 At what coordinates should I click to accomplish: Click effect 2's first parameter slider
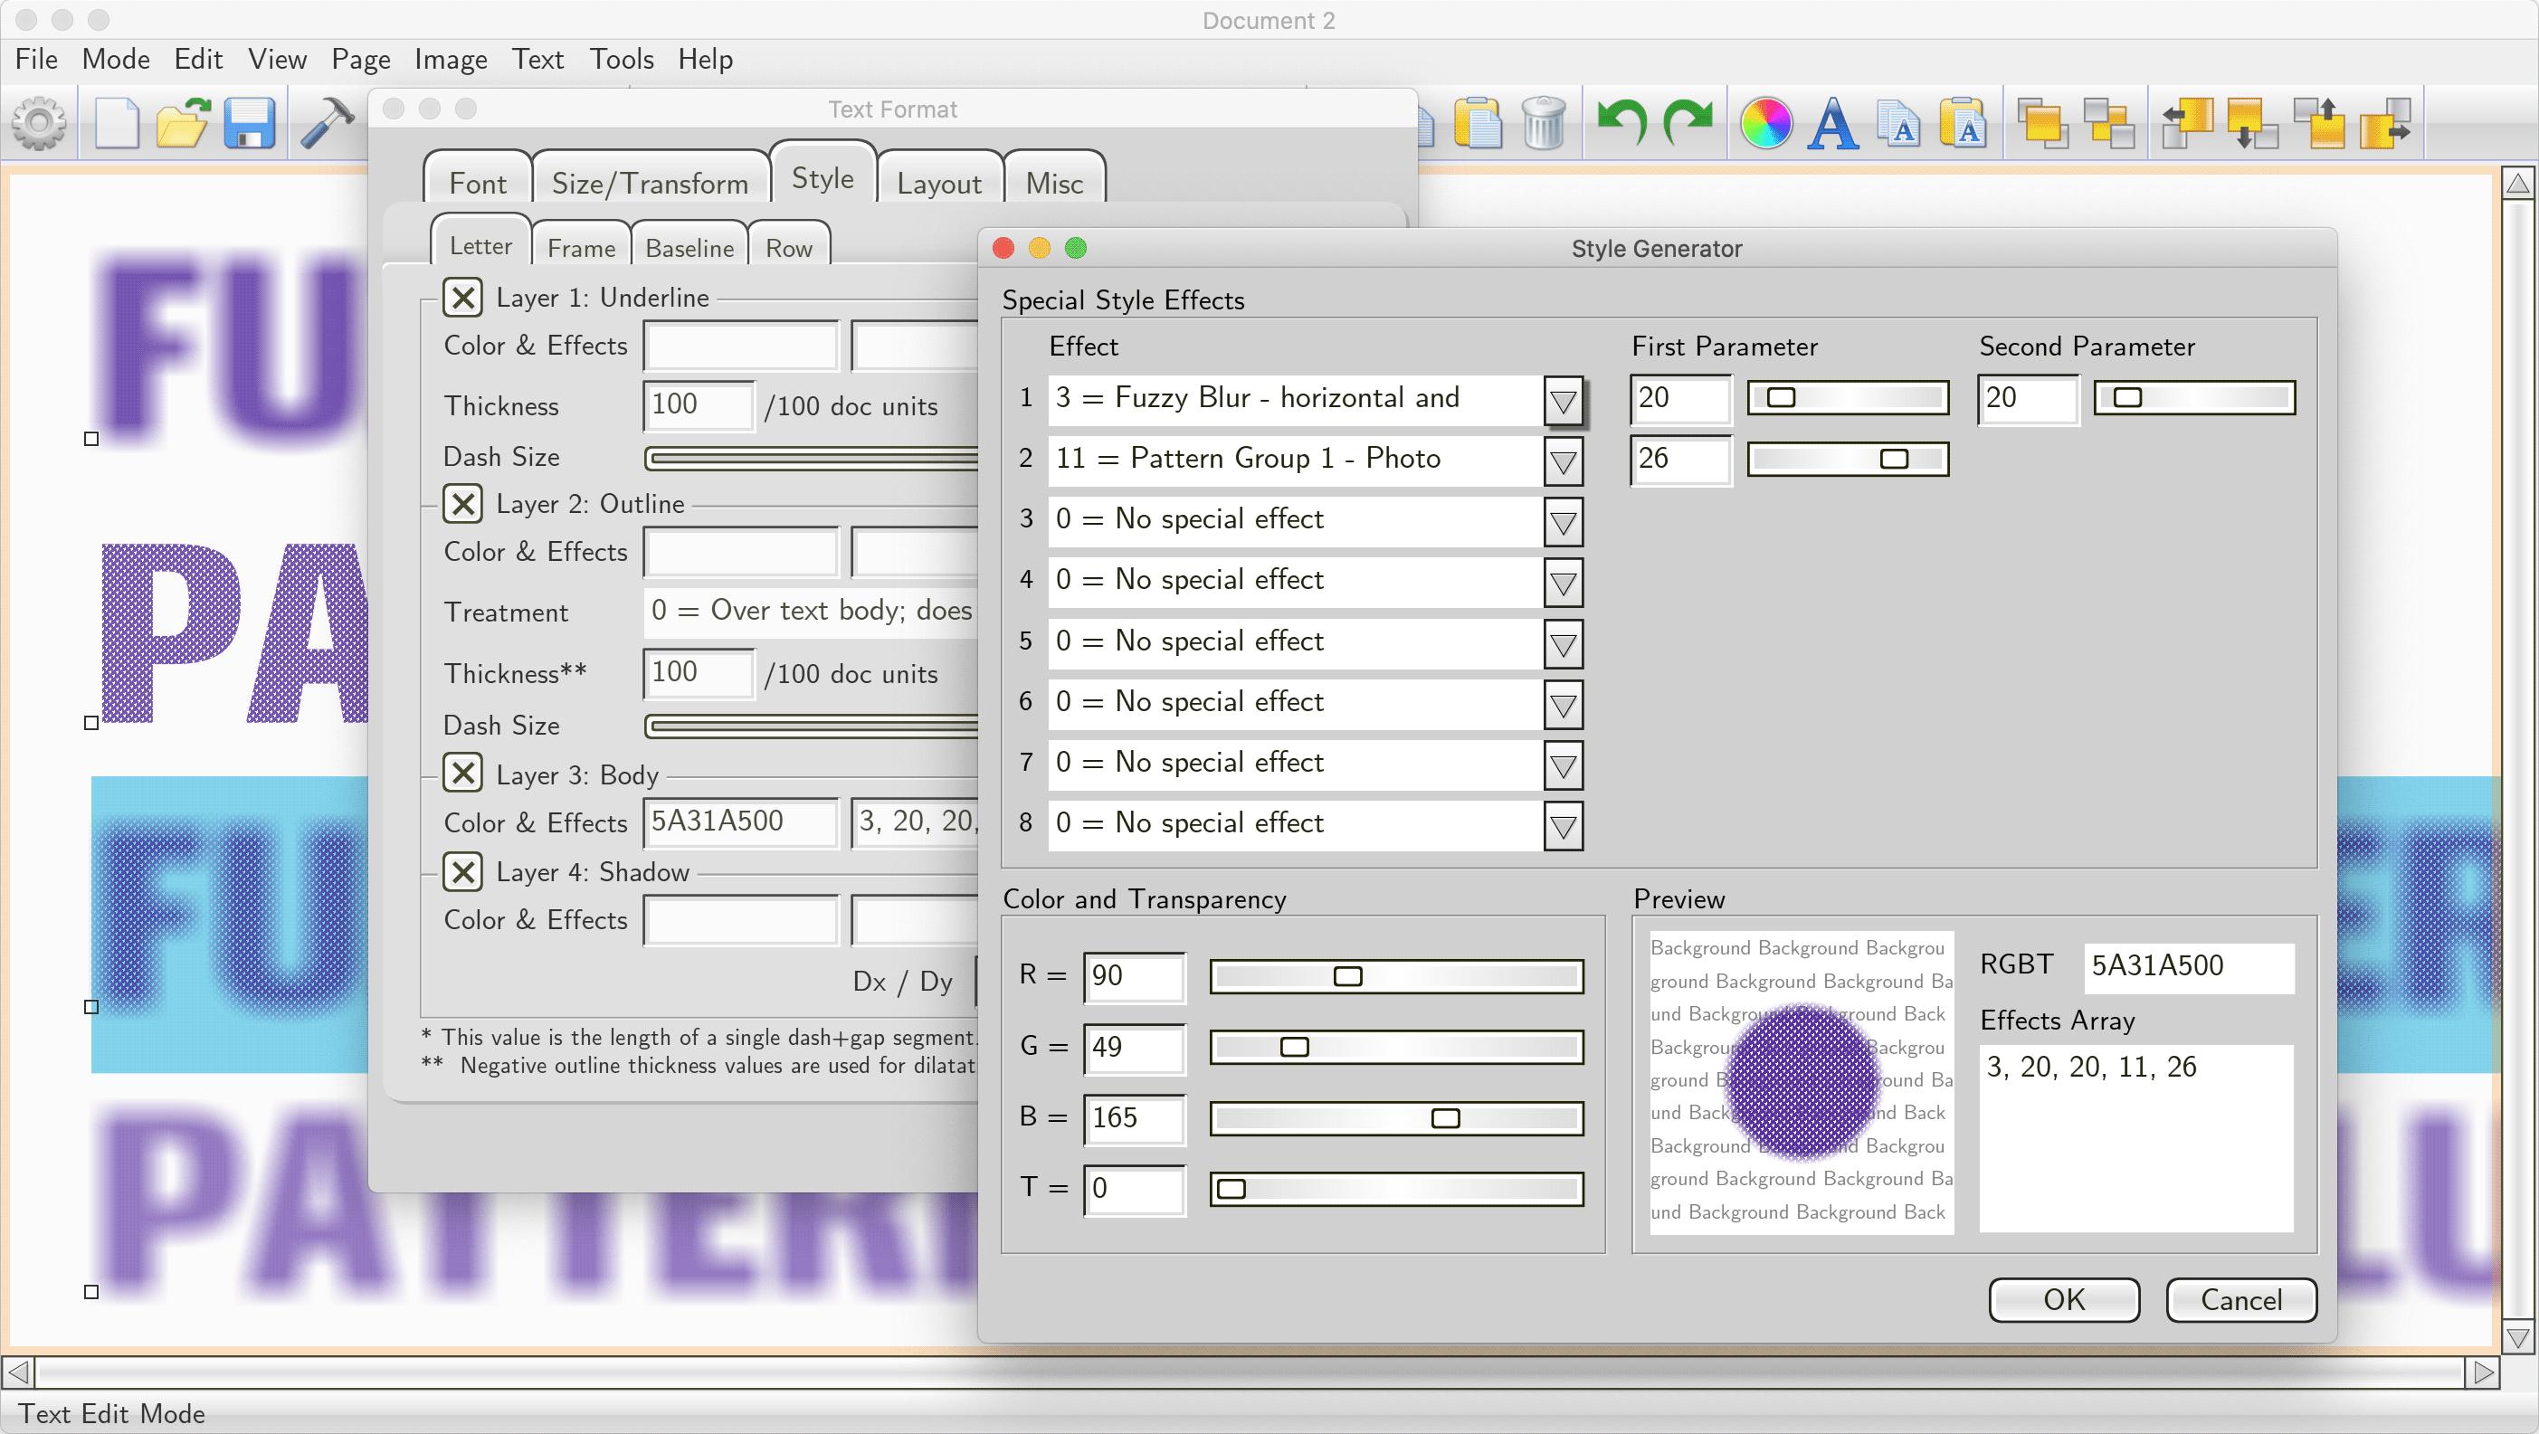[1848, 460]
